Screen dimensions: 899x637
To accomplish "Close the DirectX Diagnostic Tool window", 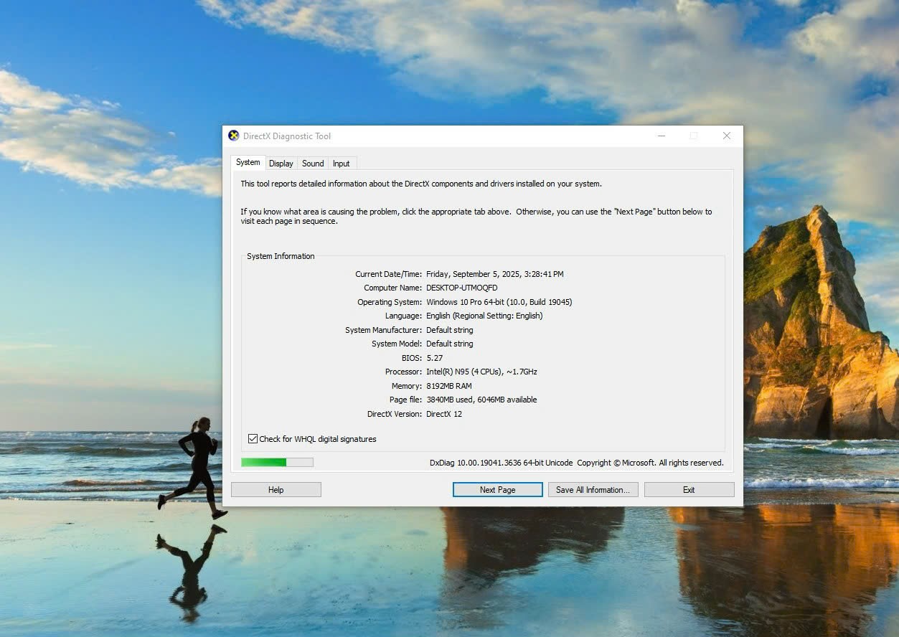I will click(x=726, y=136).
